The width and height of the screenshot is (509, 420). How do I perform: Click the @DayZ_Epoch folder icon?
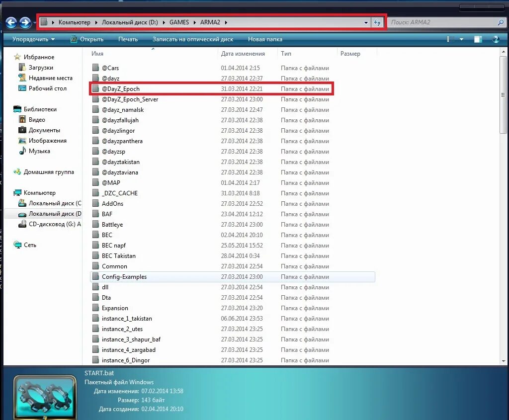[x=95, y=88]
